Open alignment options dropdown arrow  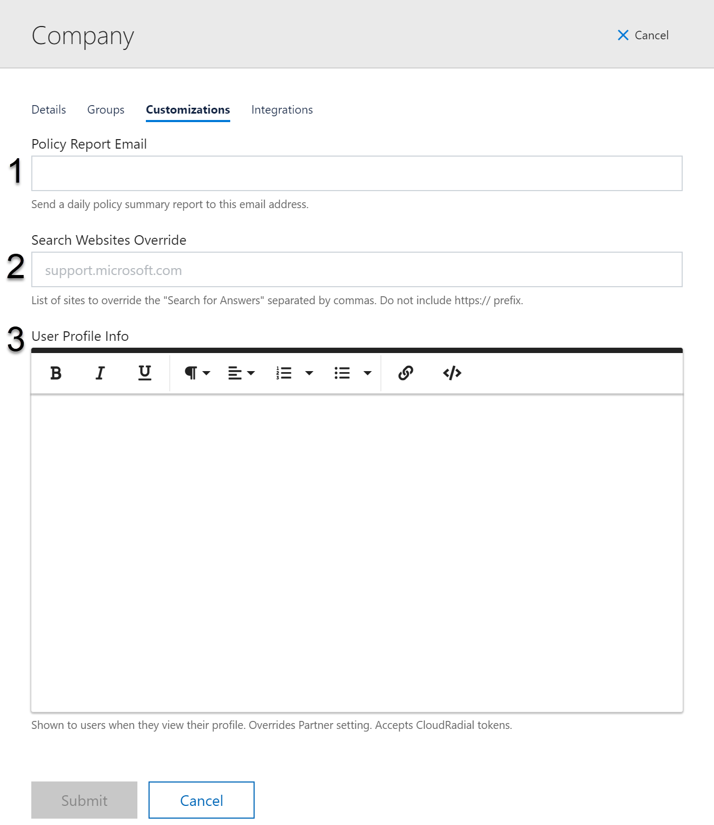click(251, 373)
